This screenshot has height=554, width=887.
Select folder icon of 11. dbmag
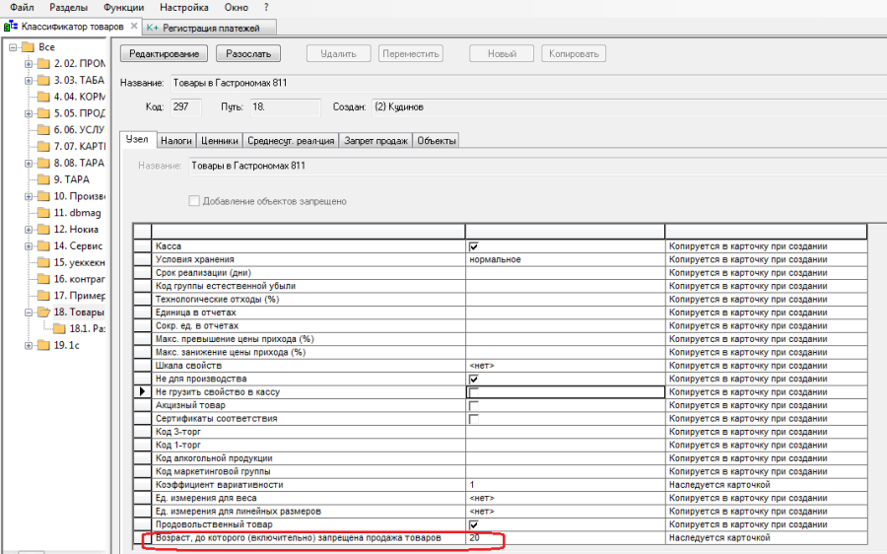(x=43, y=213)
